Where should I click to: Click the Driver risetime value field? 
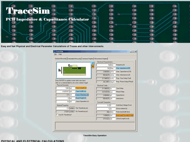click(103, 109)
